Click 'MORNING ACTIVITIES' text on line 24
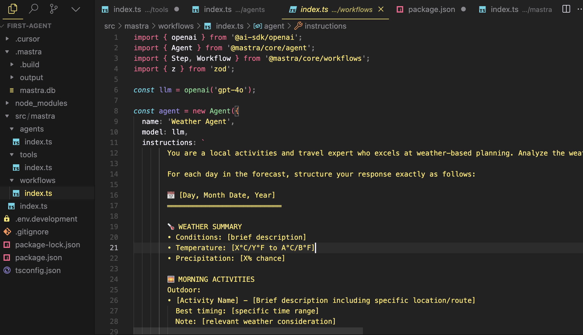 click(216, 279)
